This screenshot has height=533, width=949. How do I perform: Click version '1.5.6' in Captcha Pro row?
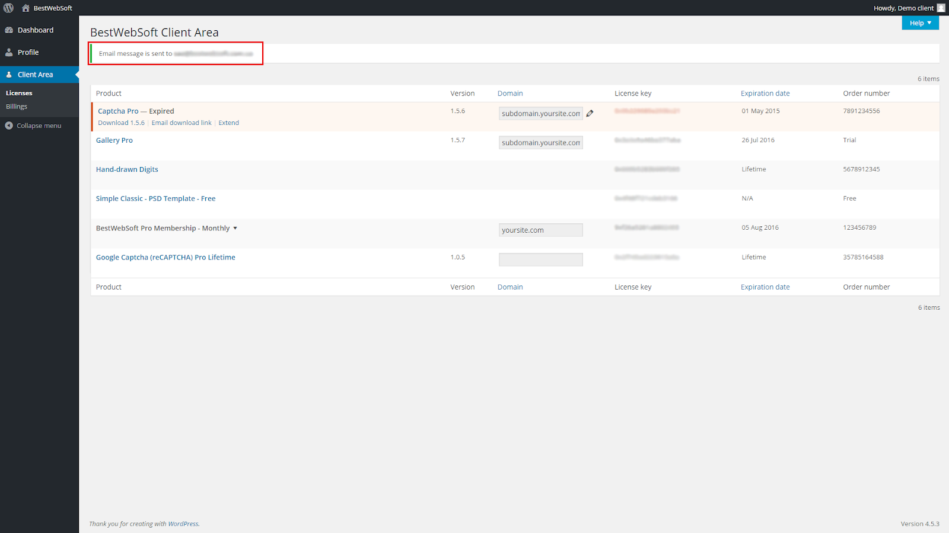[x=457, y=111]
